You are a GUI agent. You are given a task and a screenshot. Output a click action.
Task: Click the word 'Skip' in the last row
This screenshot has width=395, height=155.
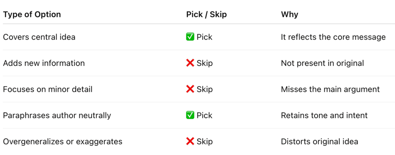[x=204, y=142]
